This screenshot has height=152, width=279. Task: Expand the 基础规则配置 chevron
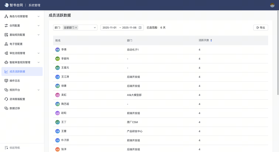pos(38,35)
